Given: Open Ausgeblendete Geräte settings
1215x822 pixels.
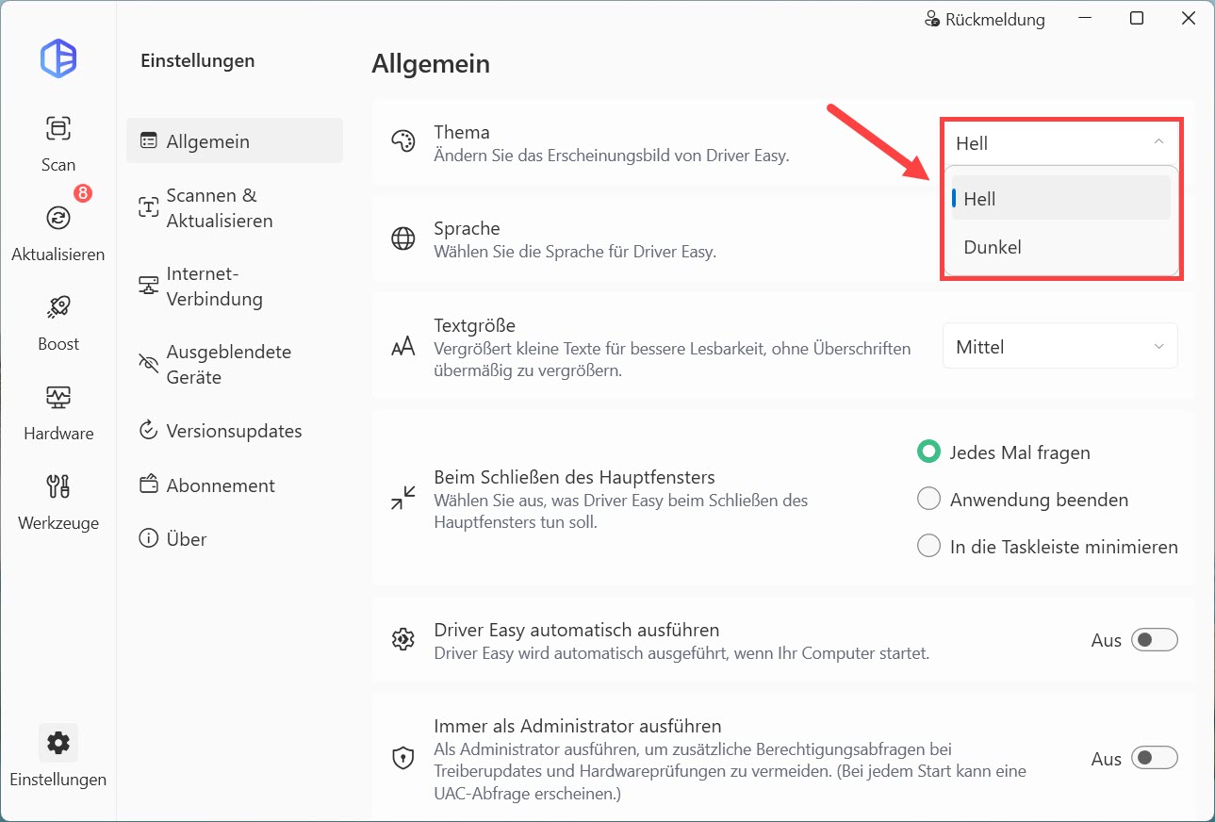Looking at the screenshot, I should coord(235,365).
